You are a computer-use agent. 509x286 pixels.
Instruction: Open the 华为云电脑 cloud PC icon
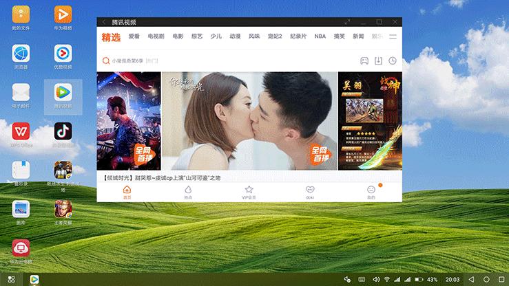coord(21,247)
